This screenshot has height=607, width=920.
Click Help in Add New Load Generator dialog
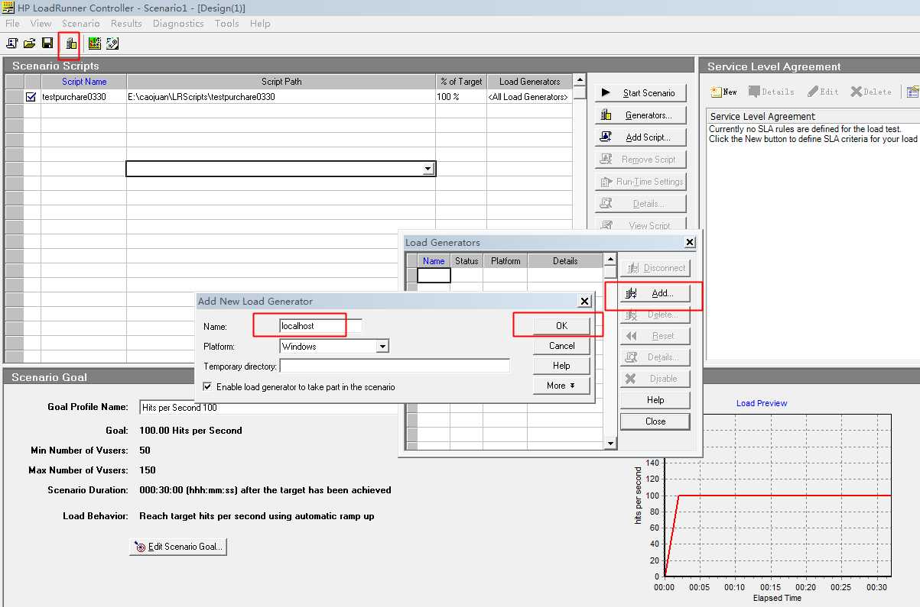pyautogui.click(x=561, y=366)
